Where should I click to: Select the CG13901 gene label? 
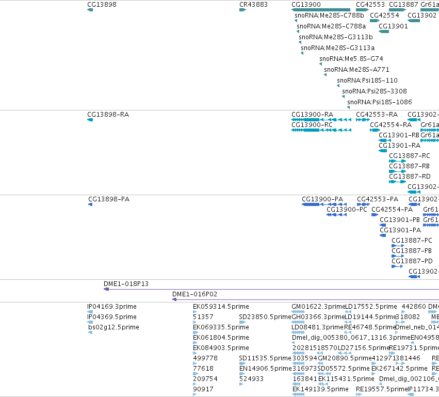click(393, 26)
